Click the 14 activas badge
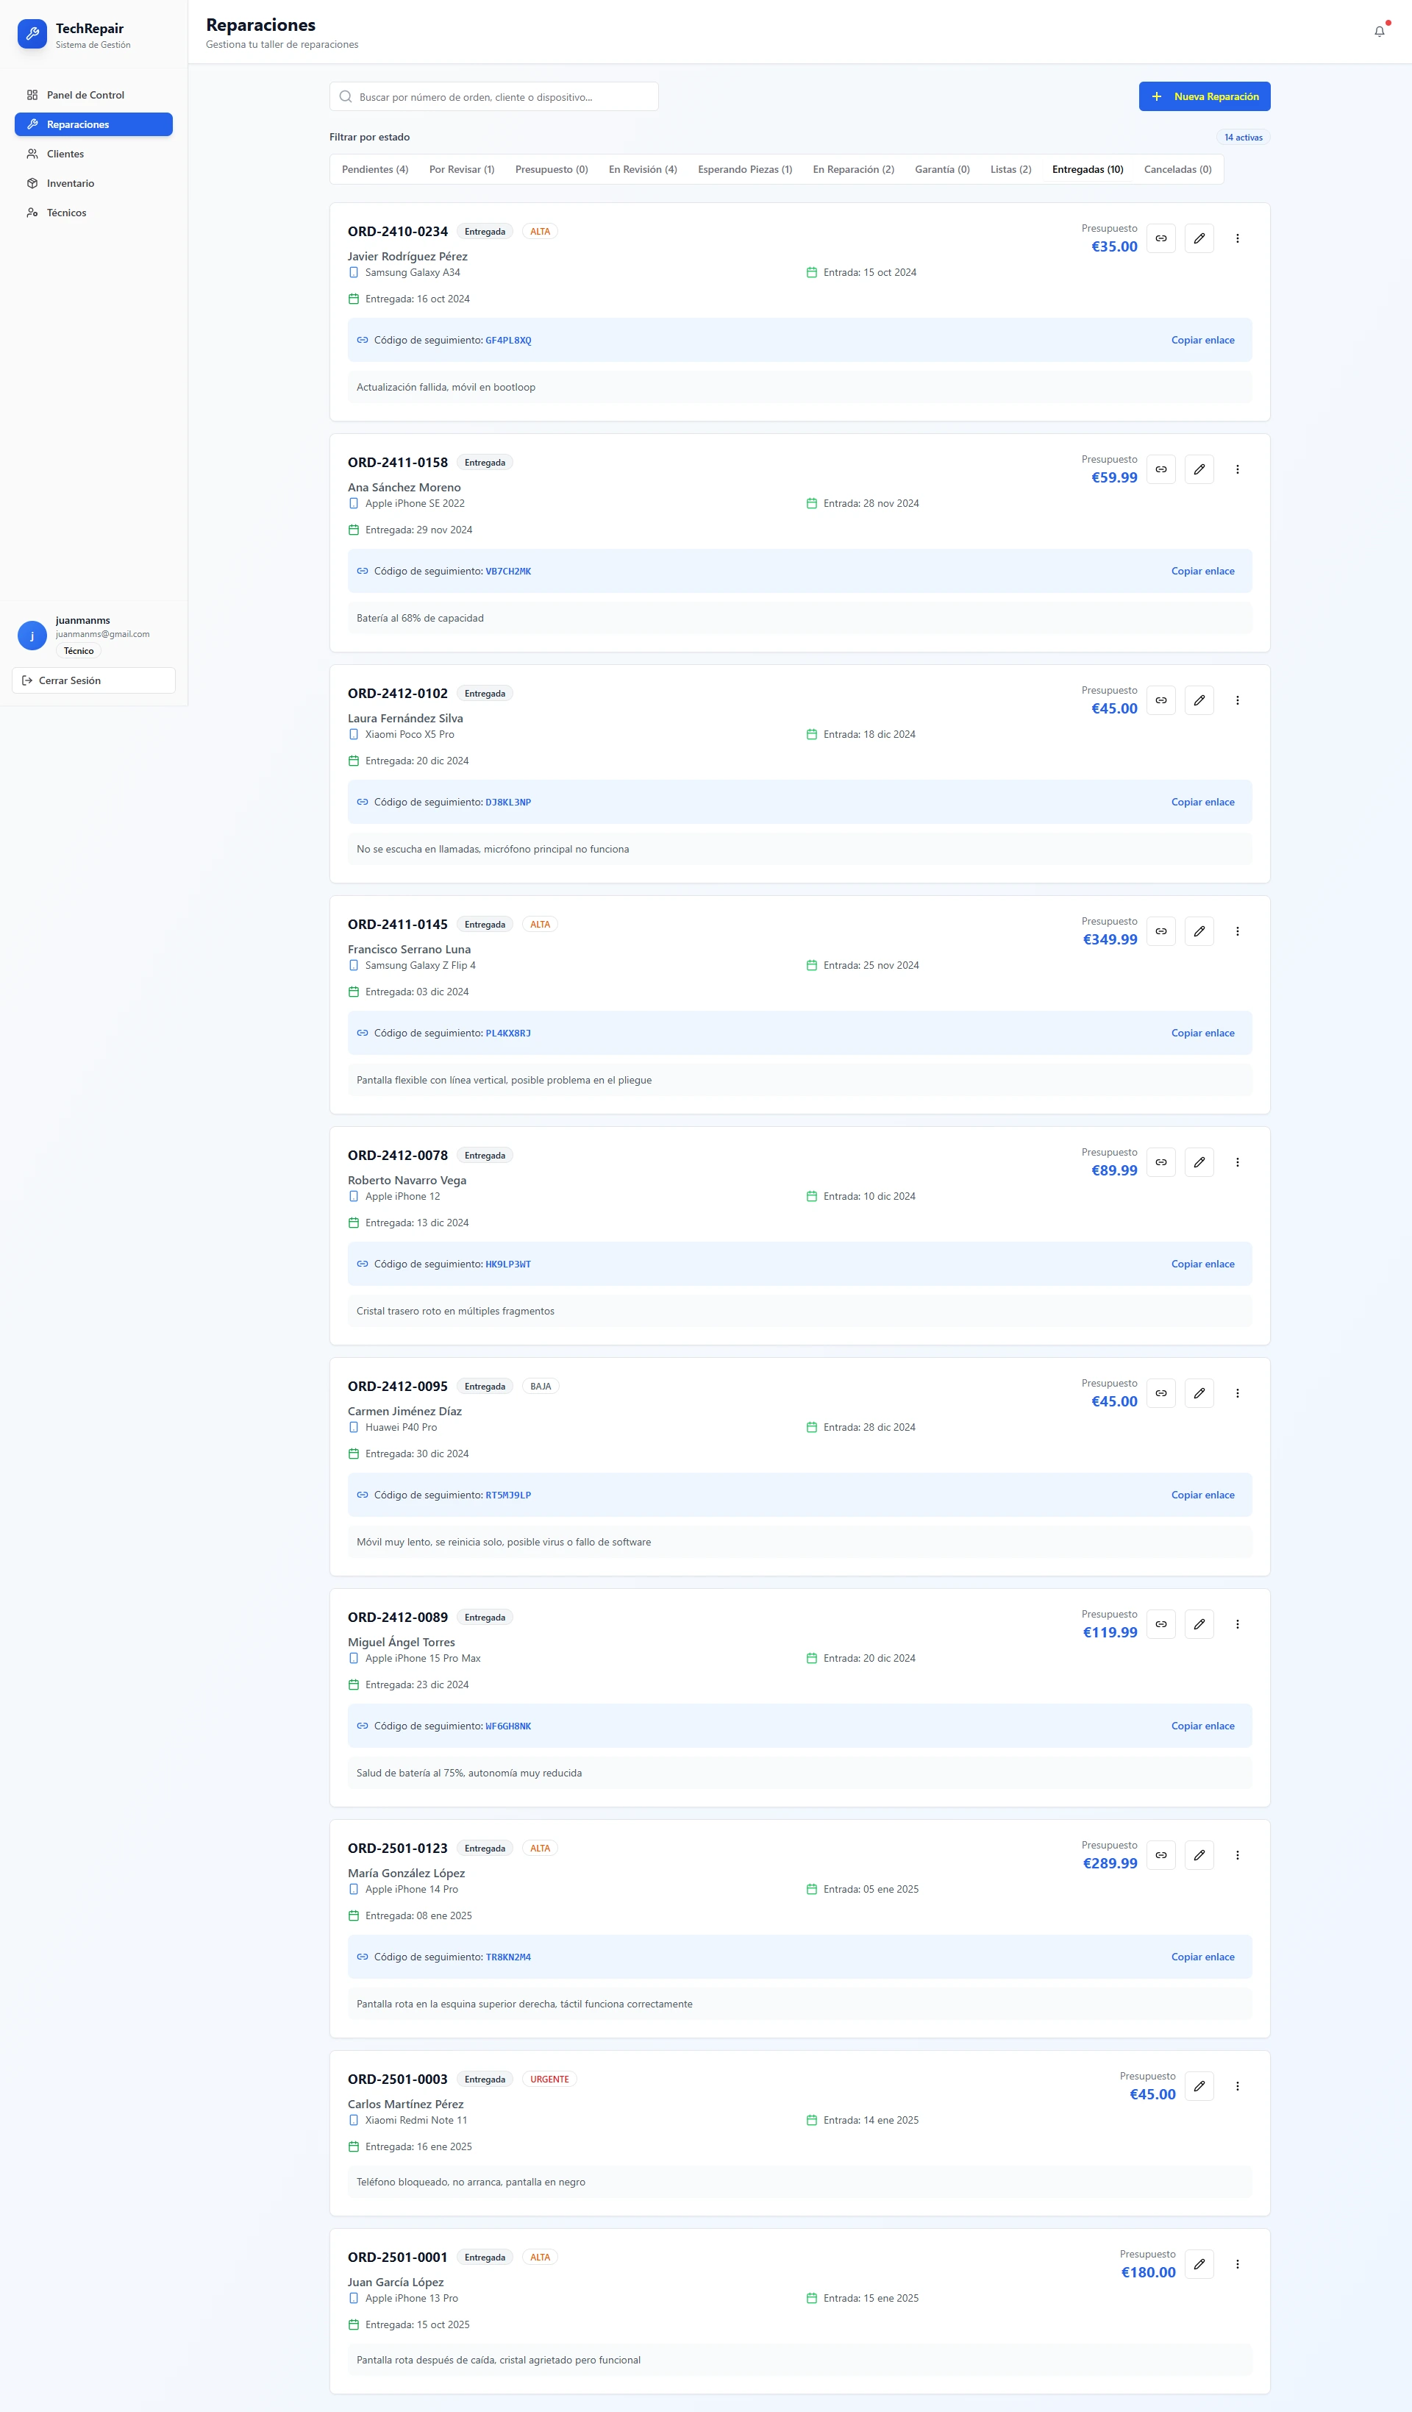 1243,138
